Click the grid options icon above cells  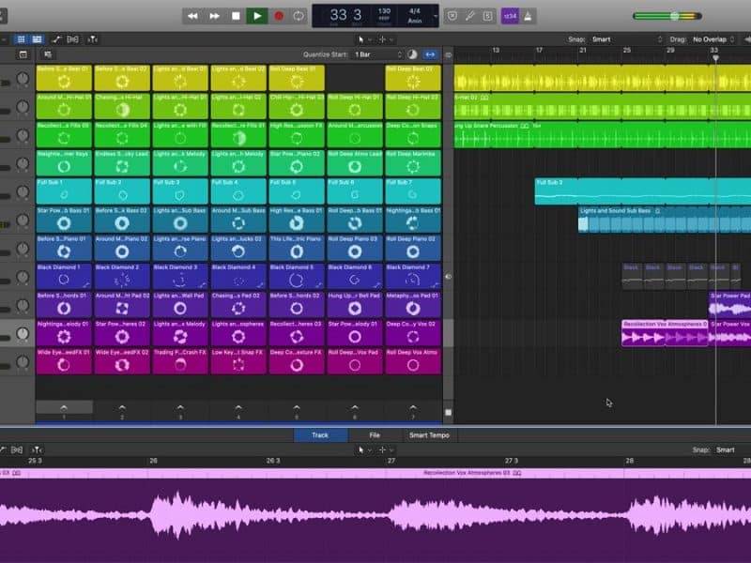tap(48, 54)
